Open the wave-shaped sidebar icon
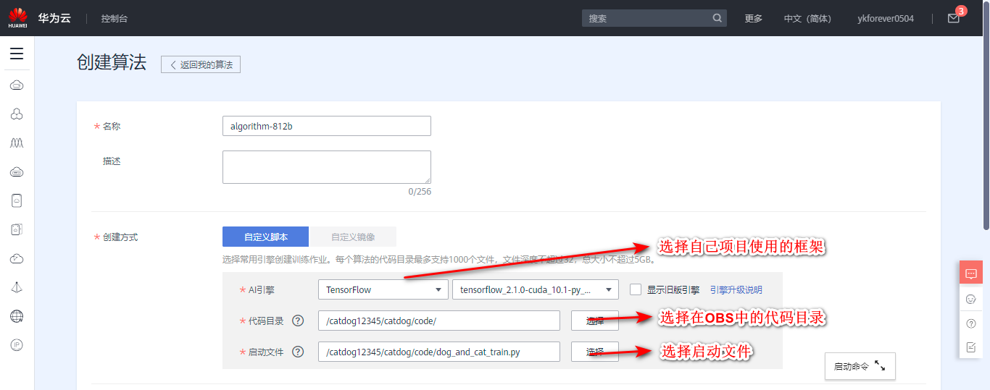The width and height of the screenshot is (990, 390). click(17, 143)
